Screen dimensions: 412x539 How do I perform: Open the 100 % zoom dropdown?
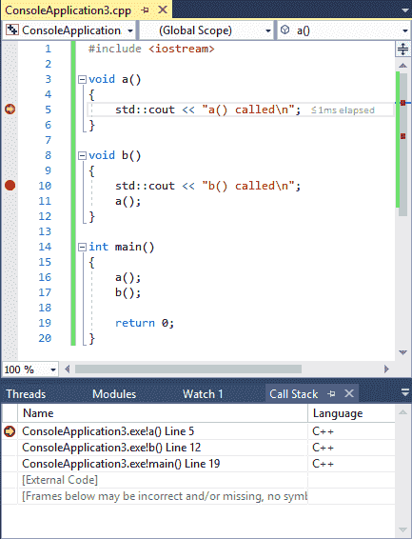[x=29, y=369]
